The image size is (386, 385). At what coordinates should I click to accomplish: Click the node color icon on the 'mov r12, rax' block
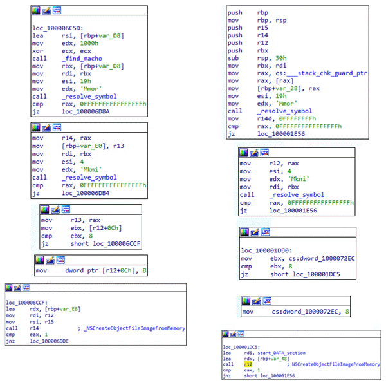243,153
